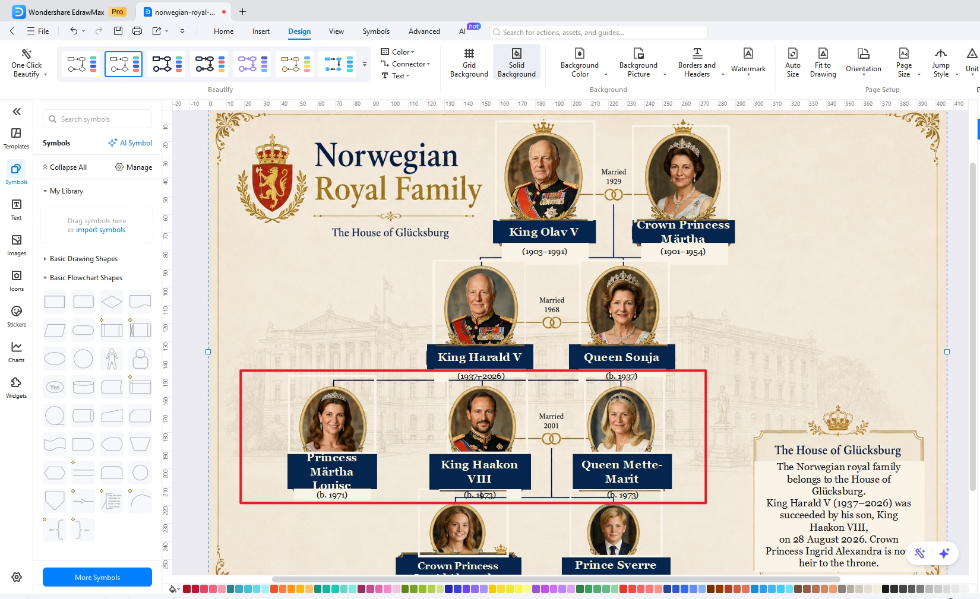Screen dimensions: 980x599
Task: Select the fifth purple theme style
Action: coord(253,64)
